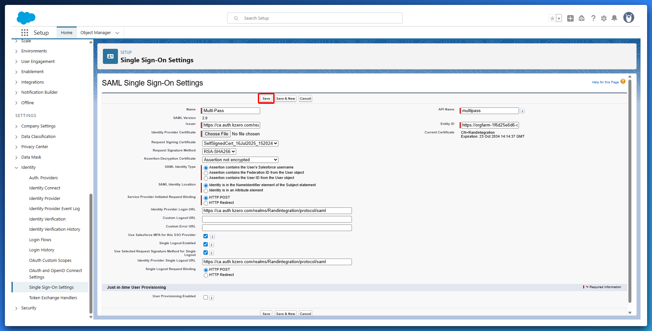The height and width of the screenshot is (331, 652).
Task: Open Identity Provider Event Log
Action: (54, 208)
